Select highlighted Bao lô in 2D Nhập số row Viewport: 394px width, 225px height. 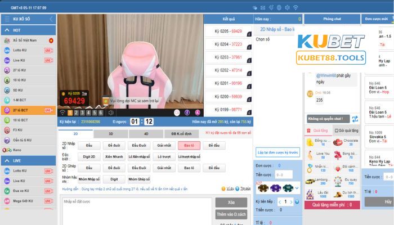click(189, 145)
